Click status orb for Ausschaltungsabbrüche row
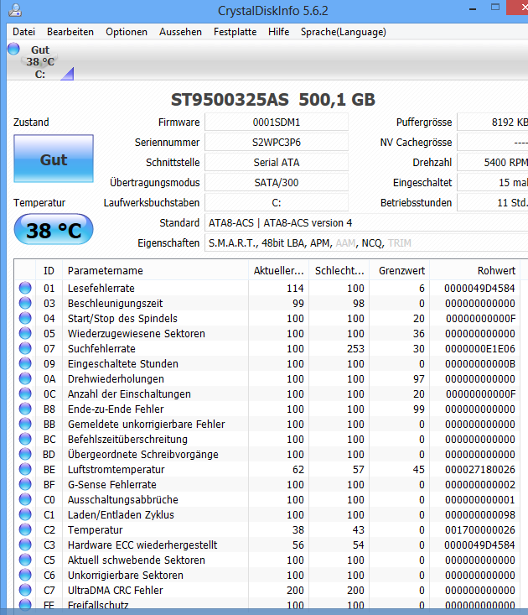 [x=25, y=499]
